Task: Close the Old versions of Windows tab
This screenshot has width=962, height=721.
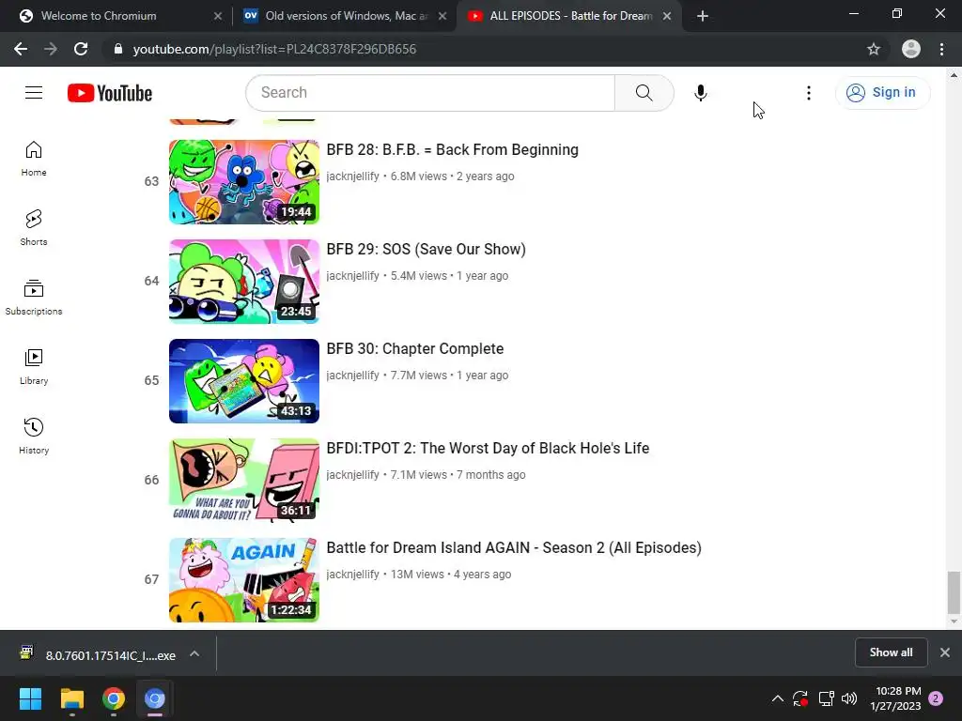Action: point(442,16)
